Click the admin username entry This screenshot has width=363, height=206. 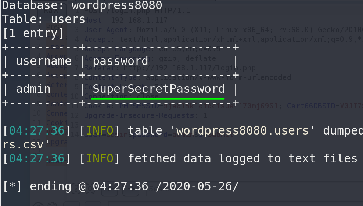coord(33,89)
